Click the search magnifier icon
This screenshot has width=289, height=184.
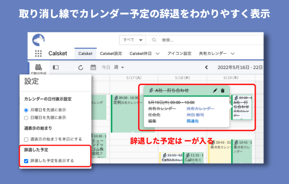154,40
